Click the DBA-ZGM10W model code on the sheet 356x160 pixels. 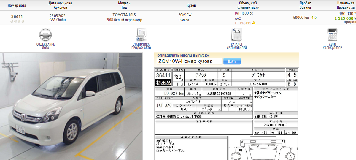click(258, 84)
